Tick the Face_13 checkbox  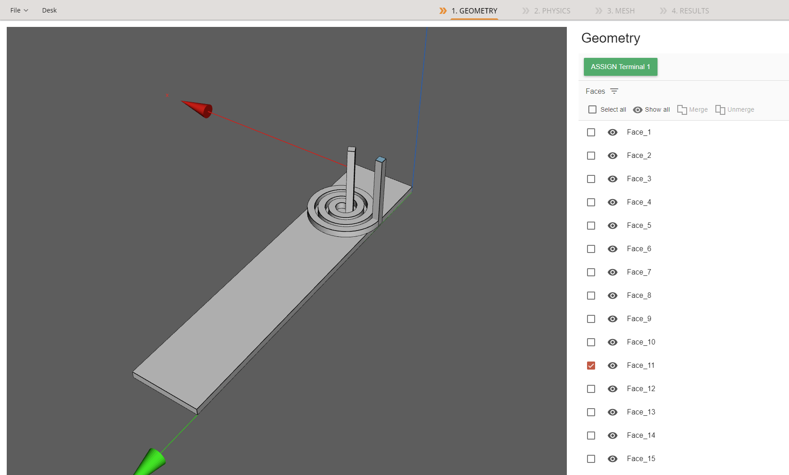[x=591, y=412]
